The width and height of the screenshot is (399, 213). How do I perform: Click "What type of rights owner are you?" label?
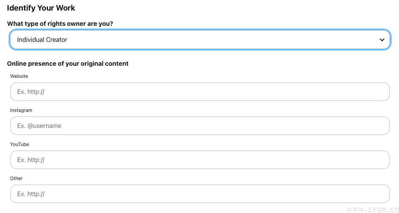click(60, 24)
